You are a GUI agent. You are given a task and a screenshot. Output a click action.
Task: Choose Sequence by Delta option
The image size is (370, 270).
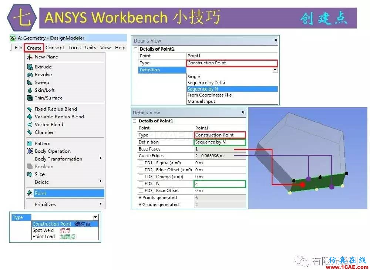232,83
